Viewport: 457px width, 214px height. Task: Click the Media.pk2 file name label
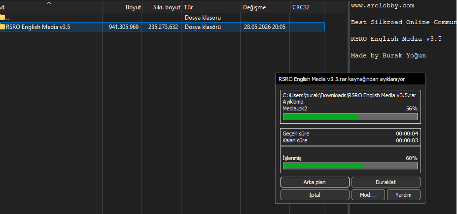(295, 108)
